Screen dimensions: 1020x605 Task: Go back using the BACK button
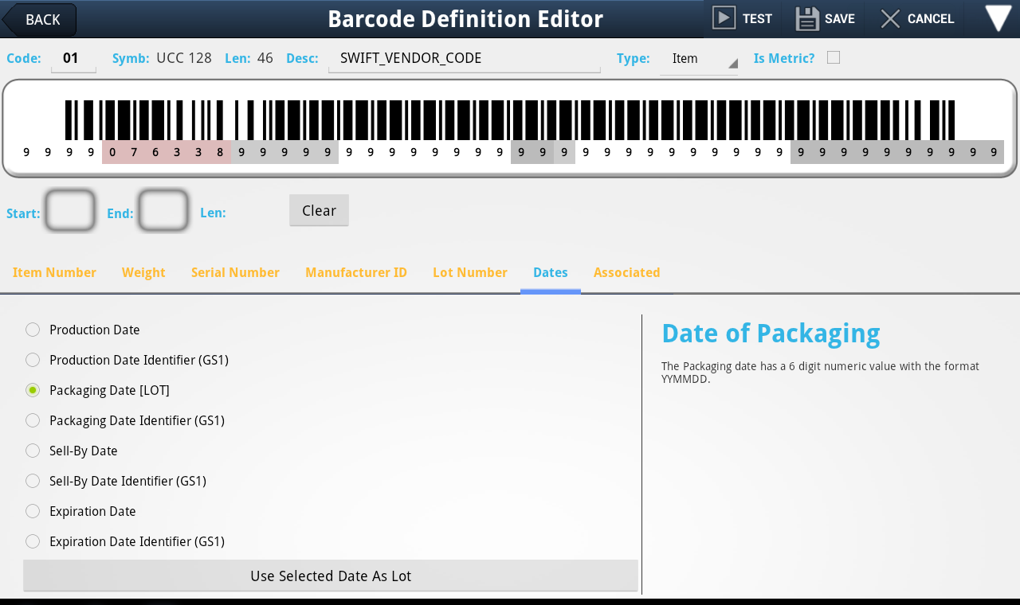(40, 19)
